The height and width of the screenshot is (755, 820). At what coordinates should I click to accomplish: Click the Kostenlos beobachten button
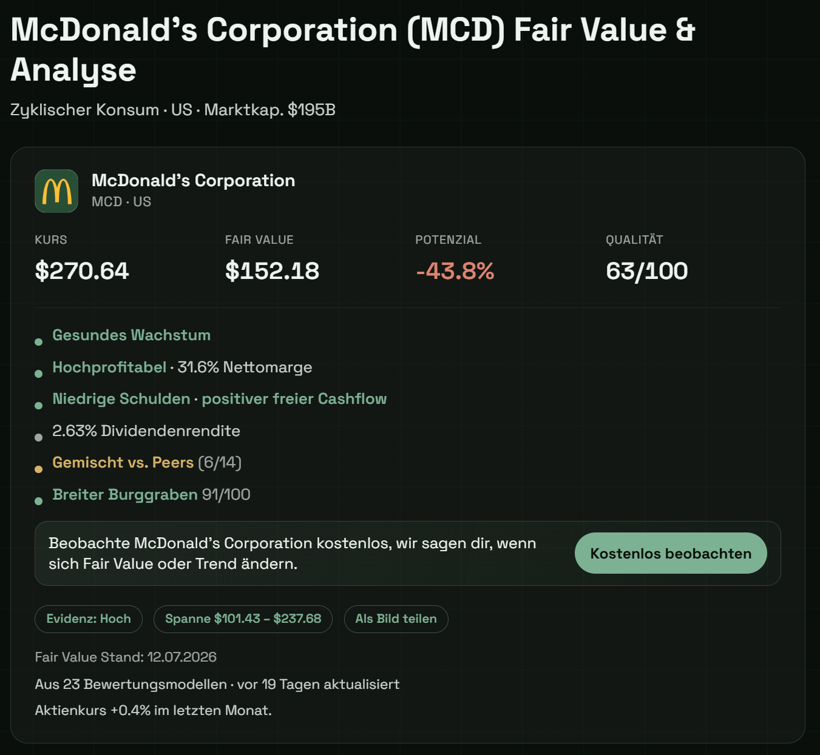click(671, 553)
